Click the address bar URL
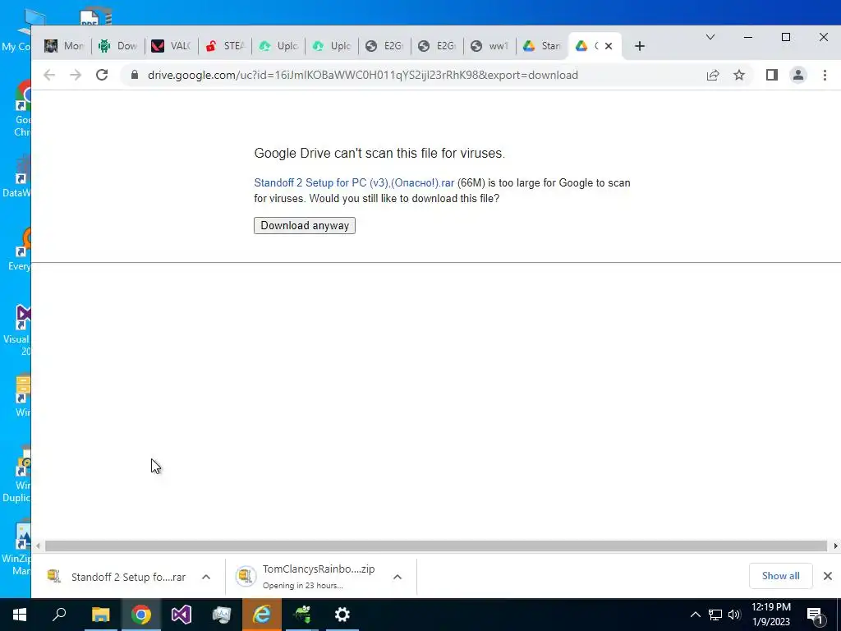This screenshot has width=841, height=631. pyautogui.click(x=362, y=75)
